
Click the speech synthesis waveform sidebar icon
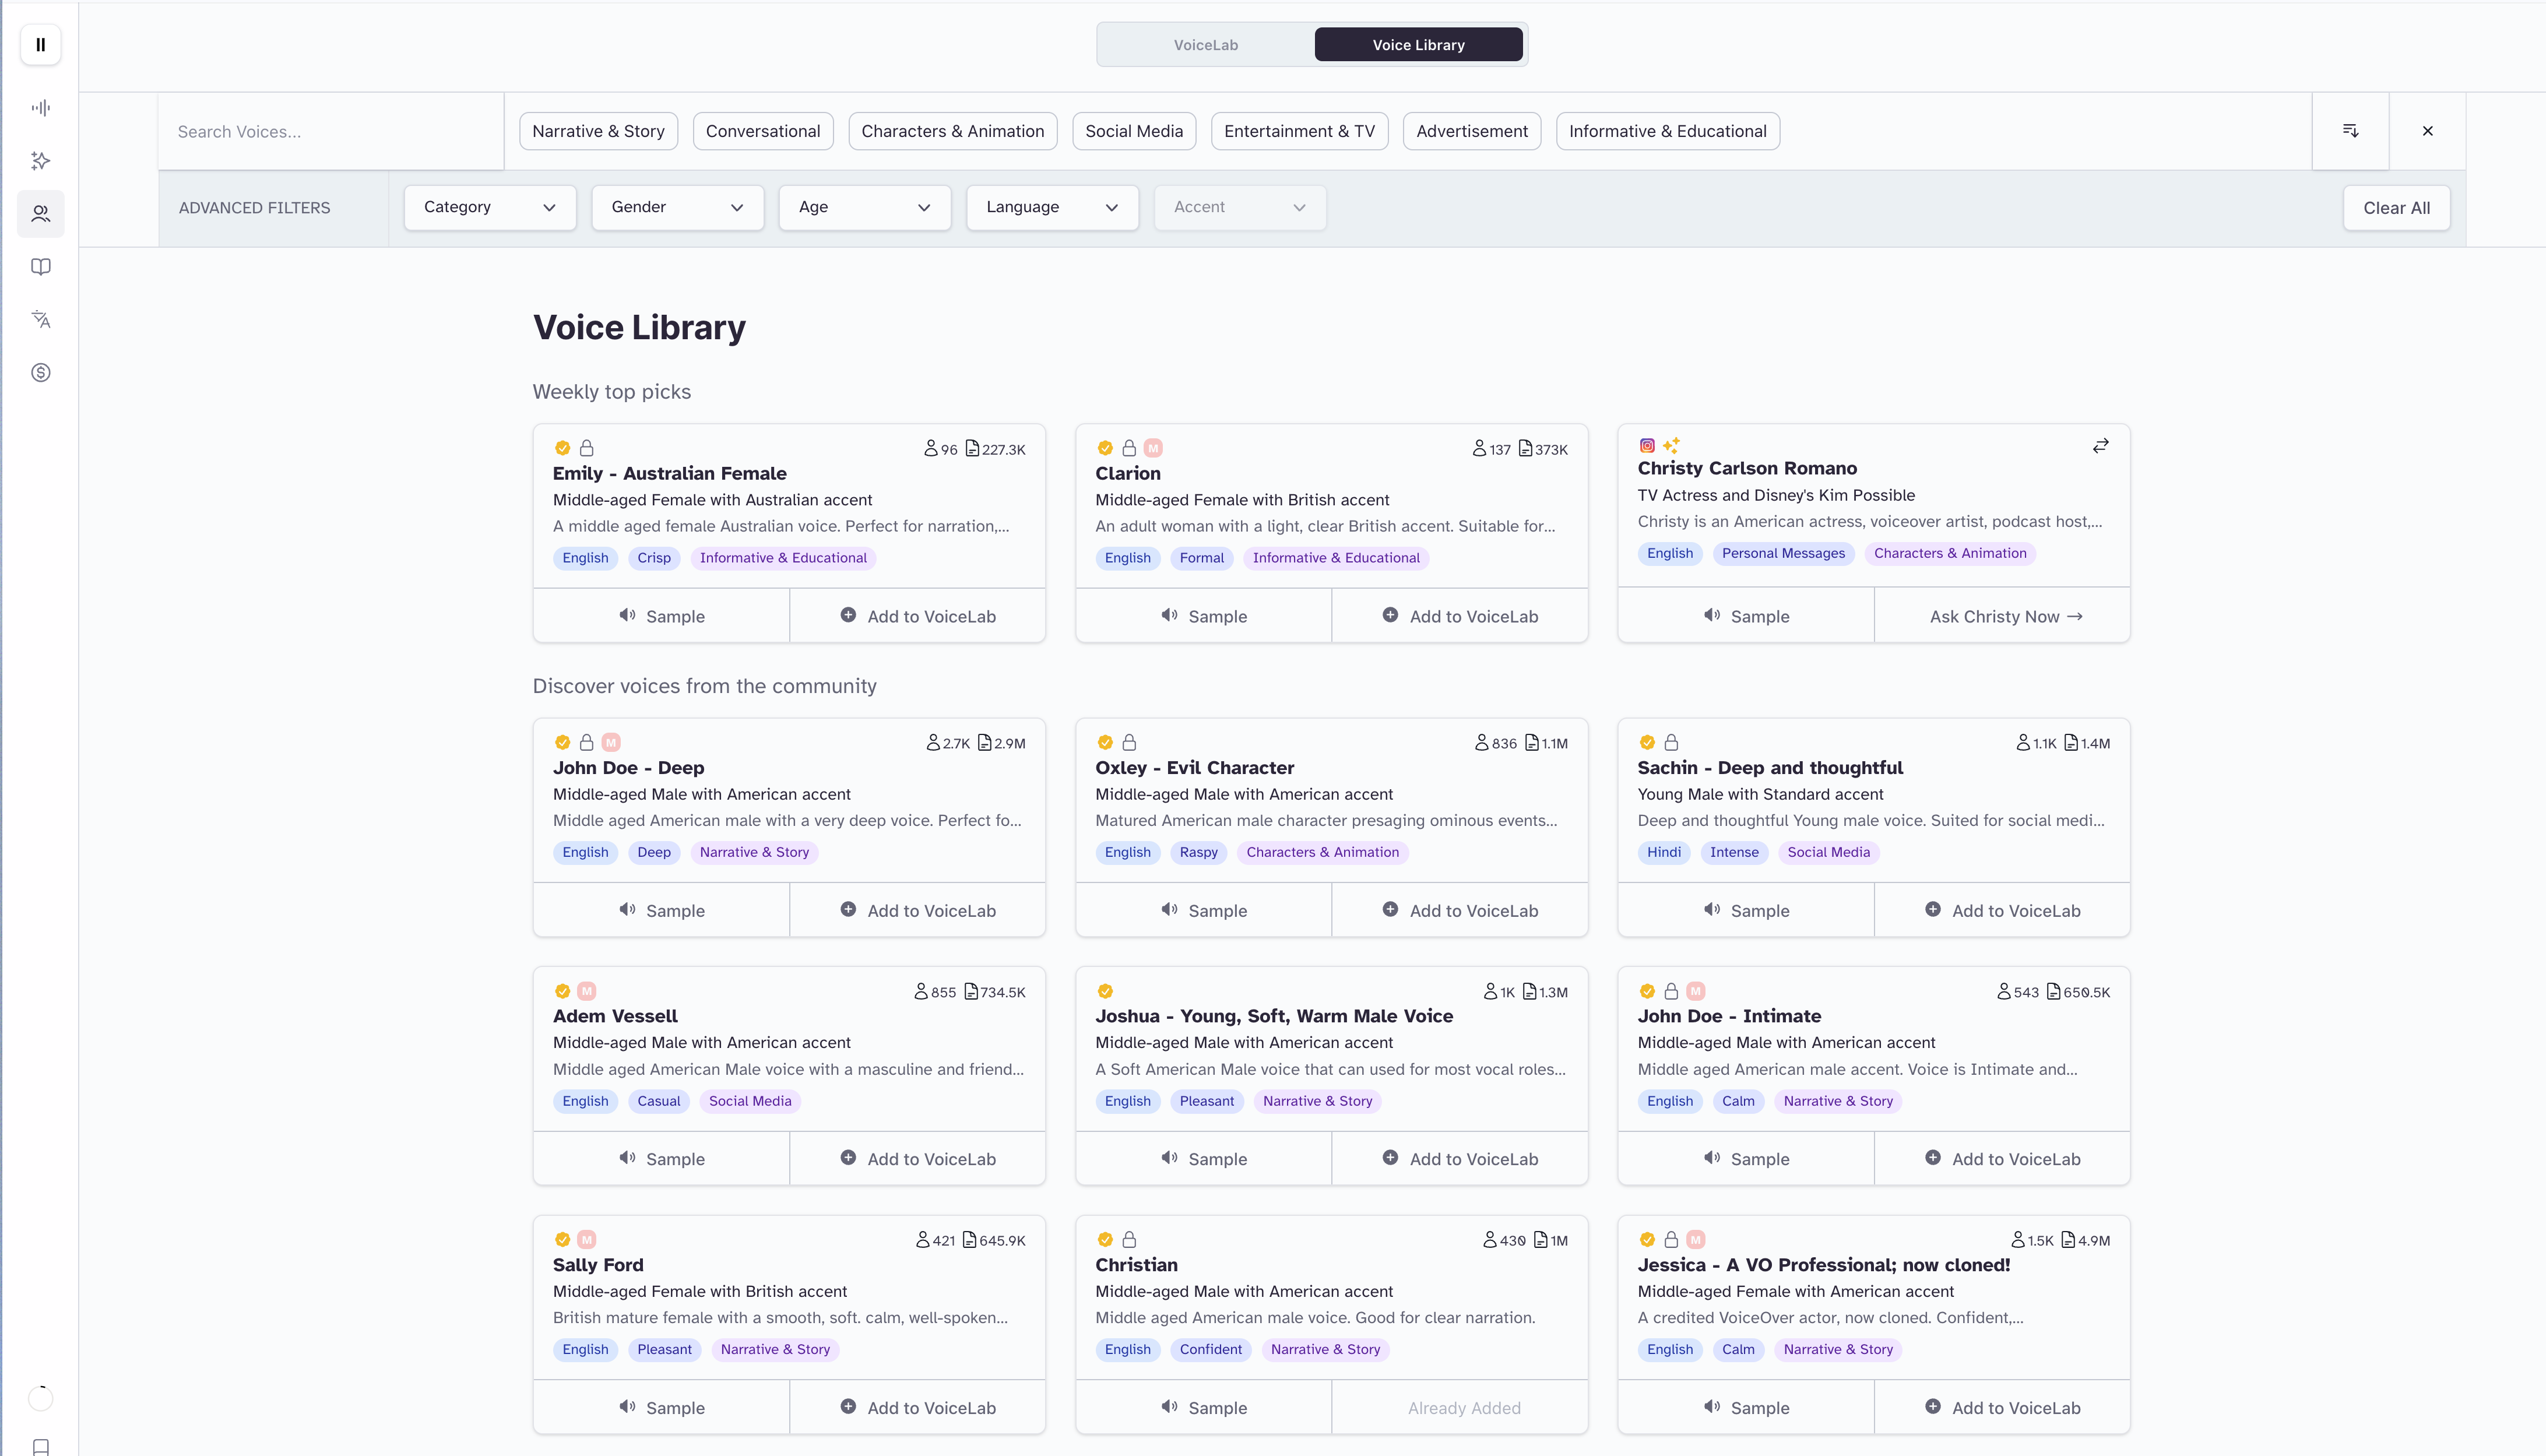point(41,108)
